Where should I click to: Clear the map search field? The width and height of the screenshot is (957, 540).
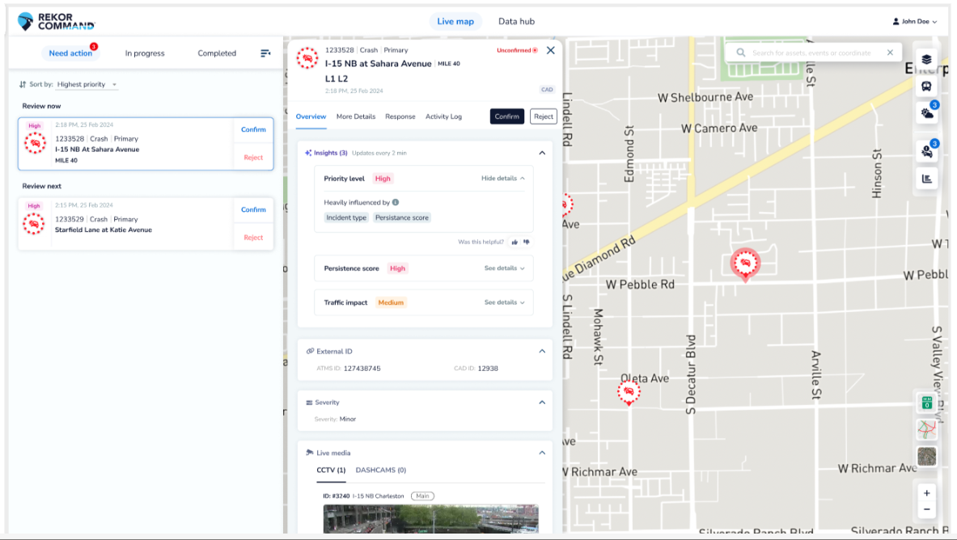point(890,53)
